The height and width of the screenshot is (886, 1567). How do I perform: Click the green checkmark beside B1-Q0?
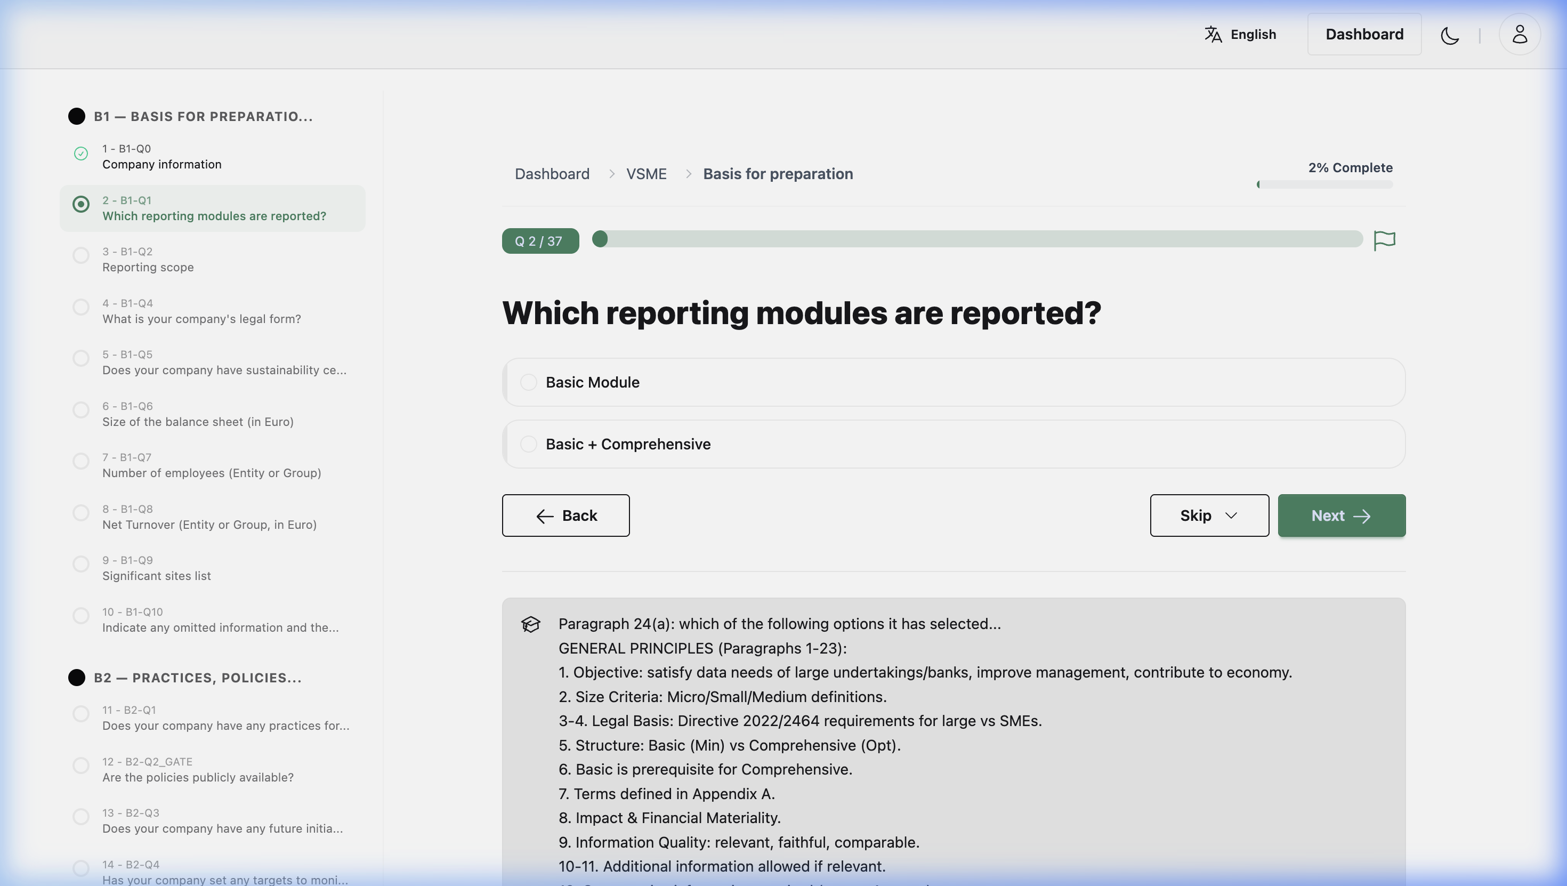coord(81,154)
